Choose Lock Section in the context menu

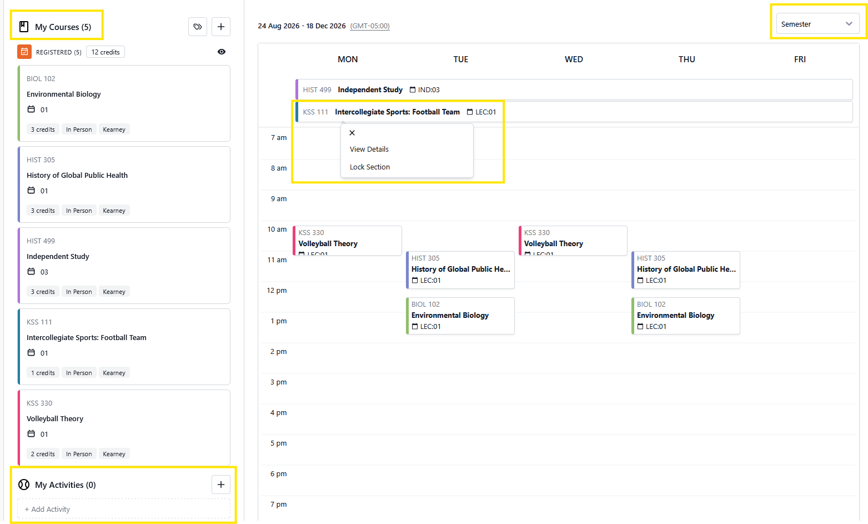click(370, 167)
